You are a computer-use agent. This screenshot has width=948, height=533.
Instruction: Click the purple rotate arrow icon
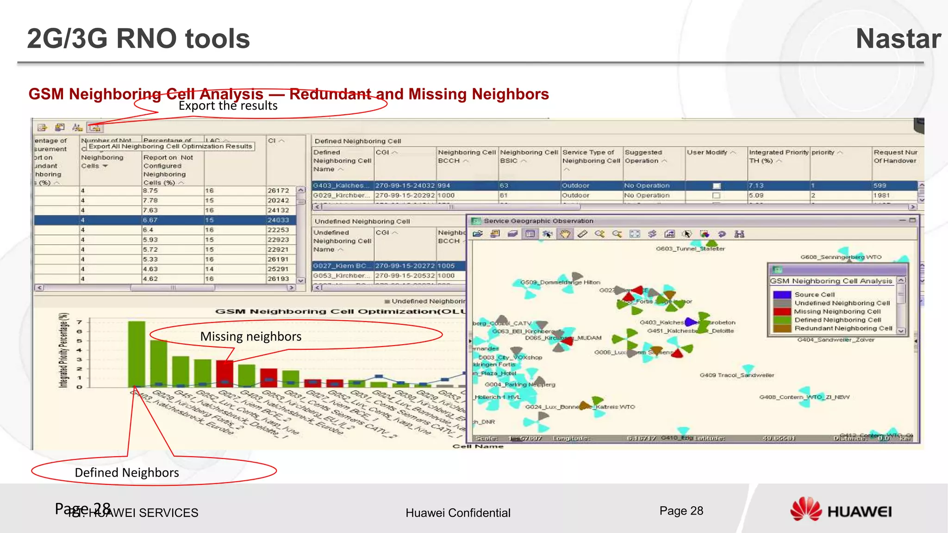(722, 234)
